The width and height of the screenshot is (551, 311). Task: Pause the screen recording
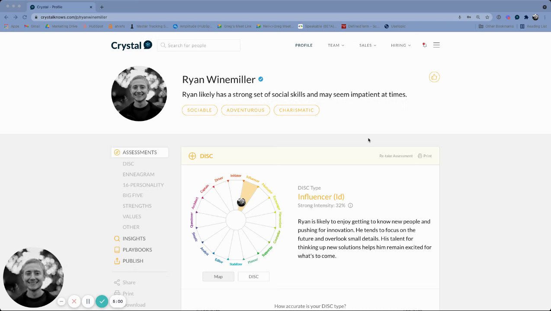88,301
